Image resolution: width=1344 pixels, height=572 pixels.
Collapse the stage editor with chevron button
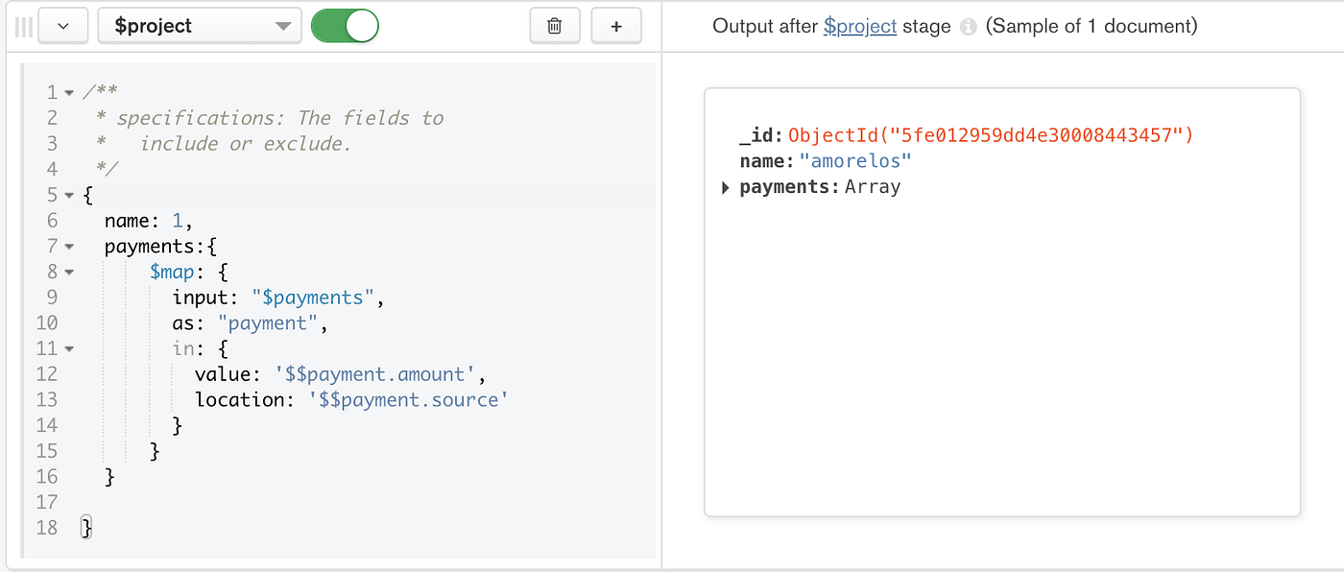point(63,26)
